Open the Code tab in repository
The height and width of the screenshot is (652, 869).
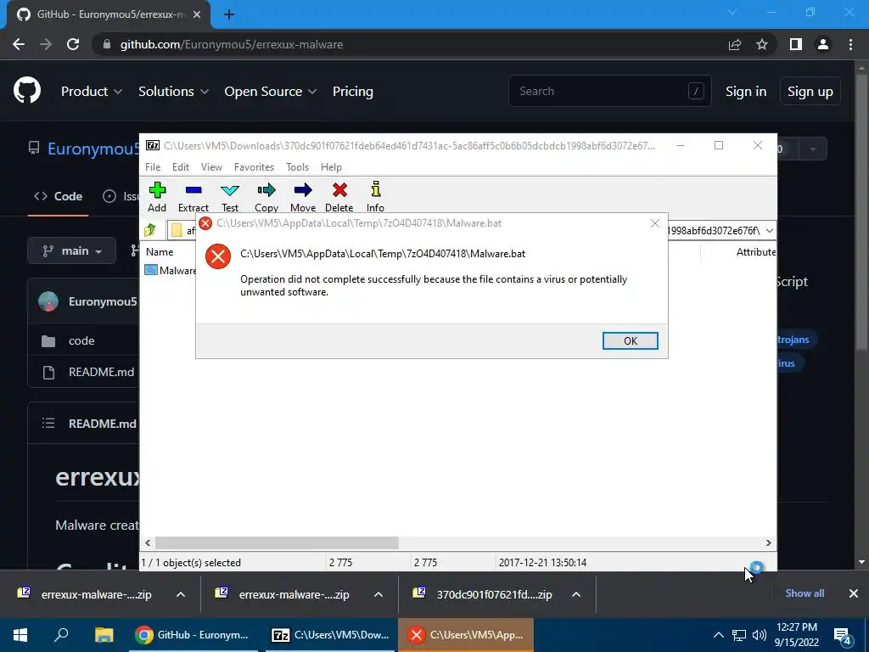59,196
